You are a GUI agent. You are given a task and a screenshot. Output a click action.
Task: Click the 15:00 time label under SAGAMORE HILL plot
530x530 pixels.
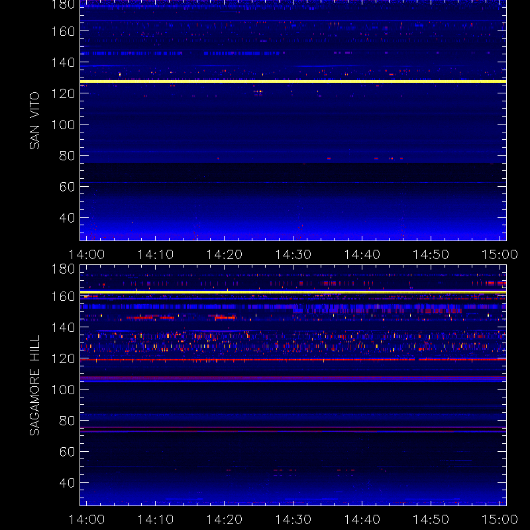(500, 519)
